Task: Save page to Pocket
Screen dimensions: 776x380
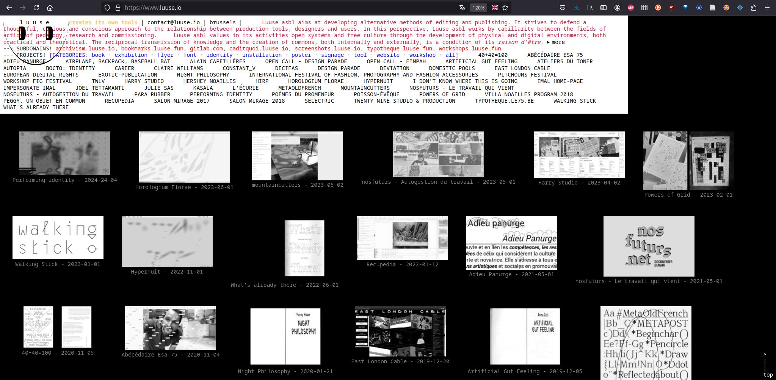Action: (x=563, y=8)
